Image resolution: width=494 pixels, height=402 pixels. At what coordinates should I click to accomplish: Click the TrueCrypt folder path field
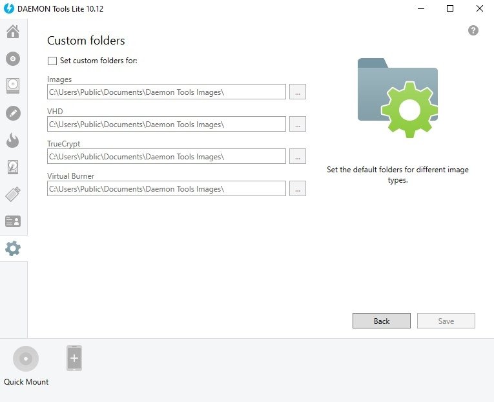(167, 156)
